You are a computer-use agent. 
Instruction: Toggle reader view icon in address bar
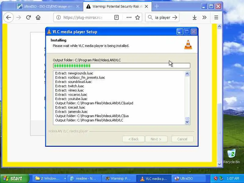(x=117, y=17)
